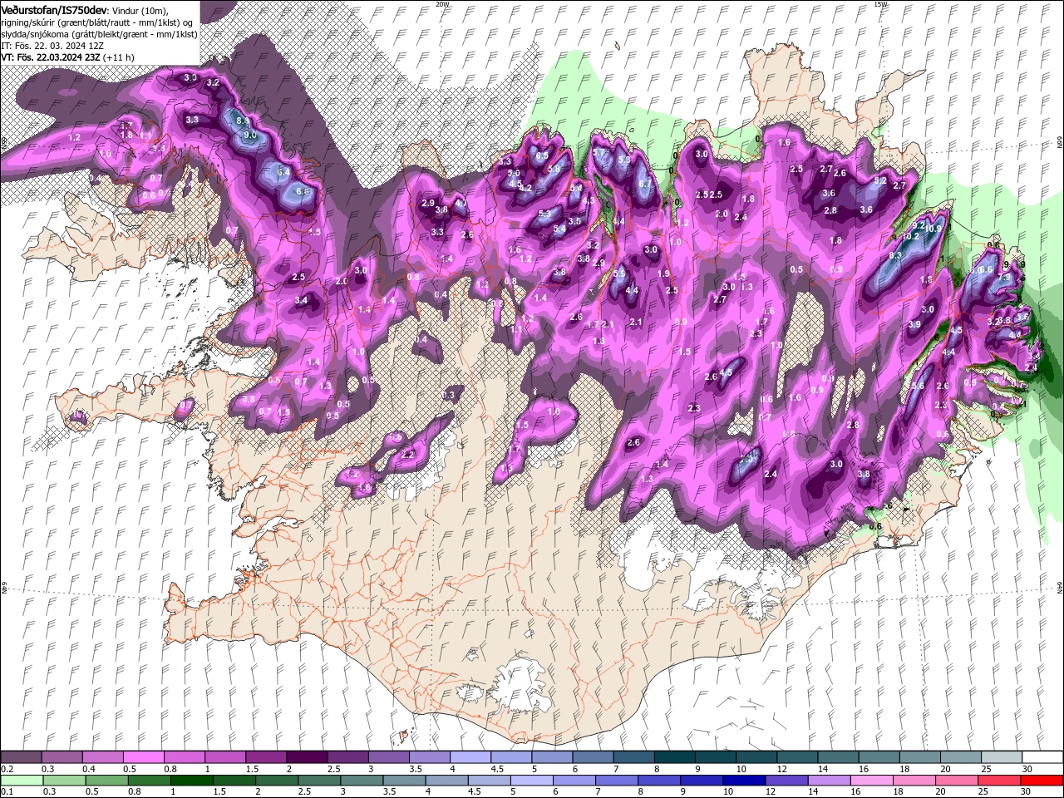Click the upper legend swatch starting at 20

[x=961, y=757]
